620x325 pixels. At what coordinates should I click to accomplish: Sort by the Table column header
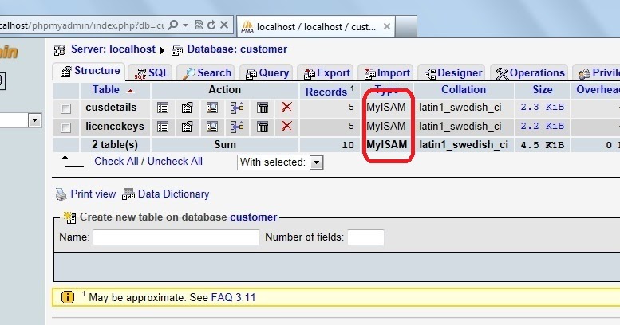pos(106,90)
